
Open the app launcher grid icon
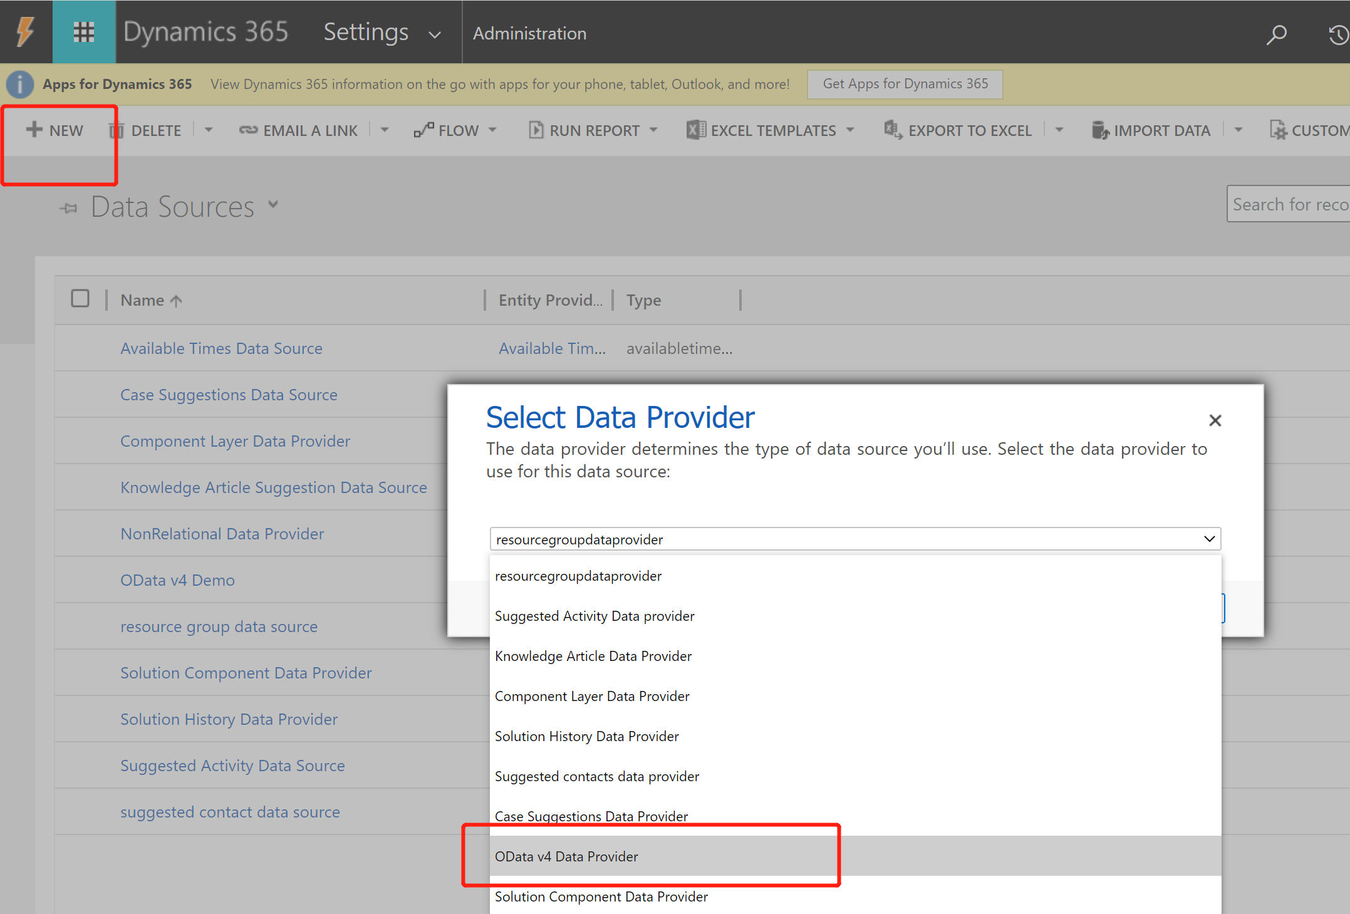83,32
